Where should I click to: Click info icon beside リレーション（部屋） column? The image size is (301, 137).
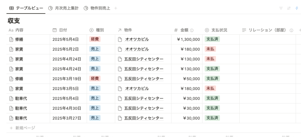291,30
